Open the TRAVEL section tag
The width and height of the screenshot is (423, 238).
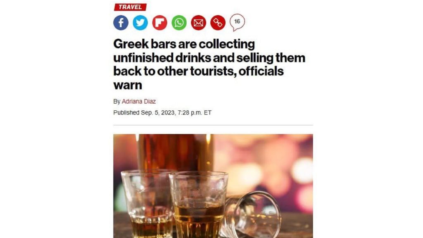click(x=130, y=7)
